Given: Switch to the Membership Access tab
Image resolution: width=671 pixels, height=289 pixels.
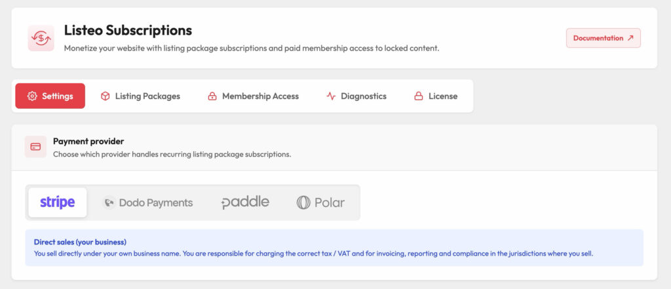Looking at the screenshot, I should coord(254,96).
